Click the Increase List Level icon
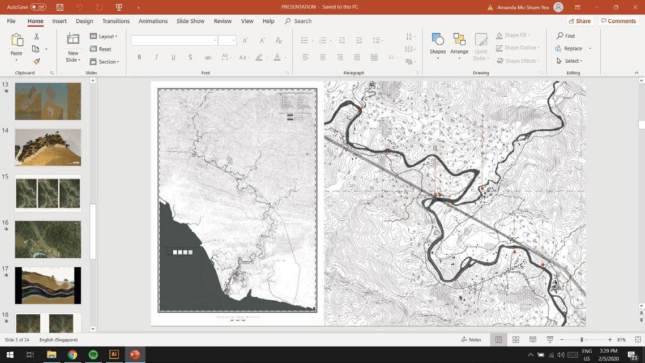645x363 pixels. (x=359, y=40)
